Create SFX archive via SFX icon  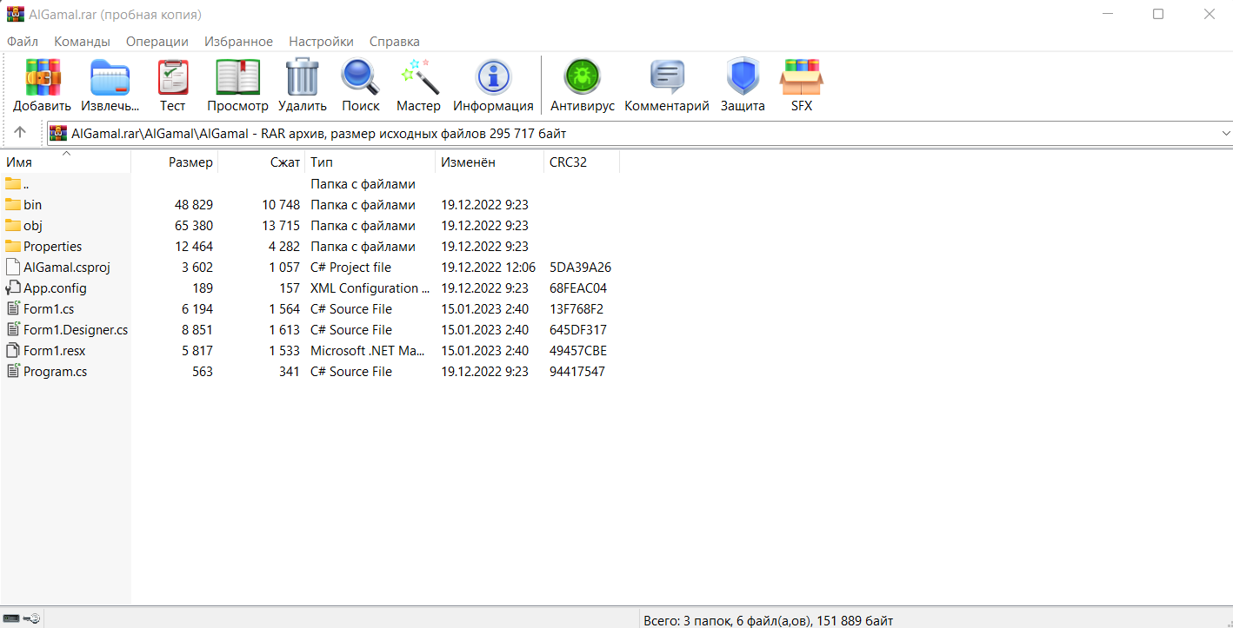[x=801, y=78]
